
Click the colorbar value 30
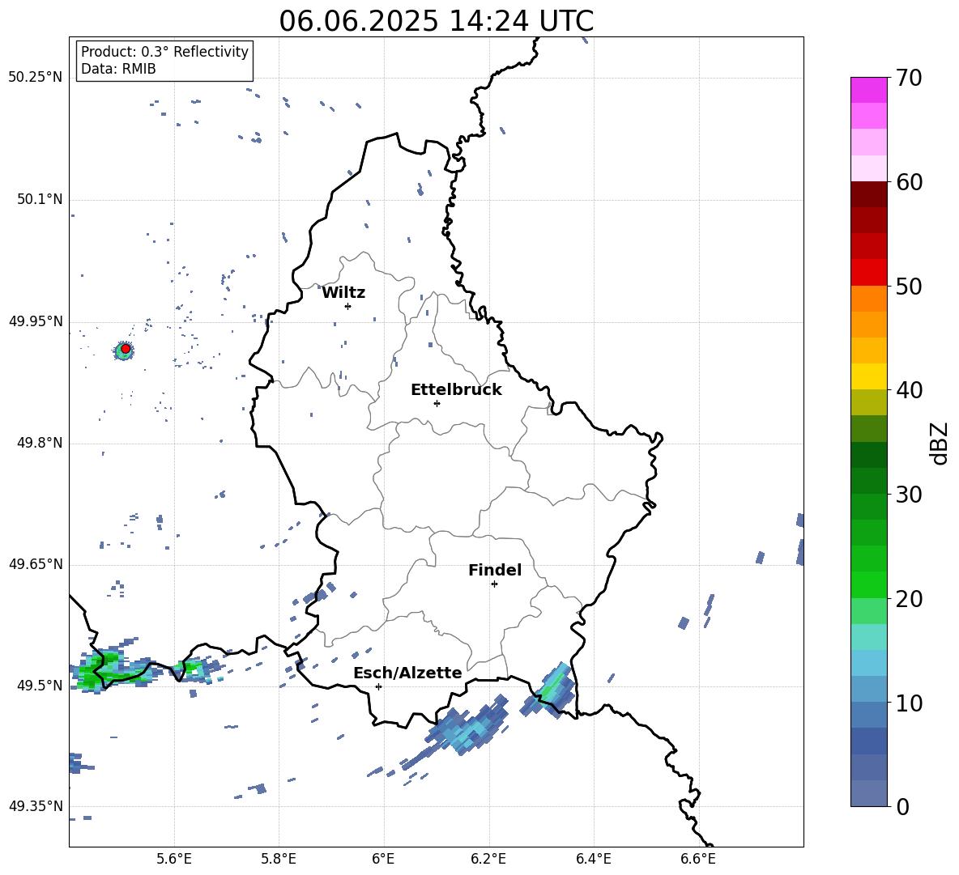coord(909,495)
